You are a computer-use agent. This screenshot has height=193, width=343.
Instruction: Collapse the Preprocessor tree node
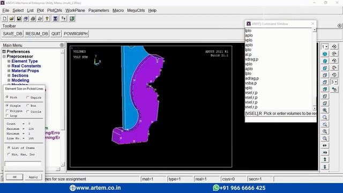4,56
